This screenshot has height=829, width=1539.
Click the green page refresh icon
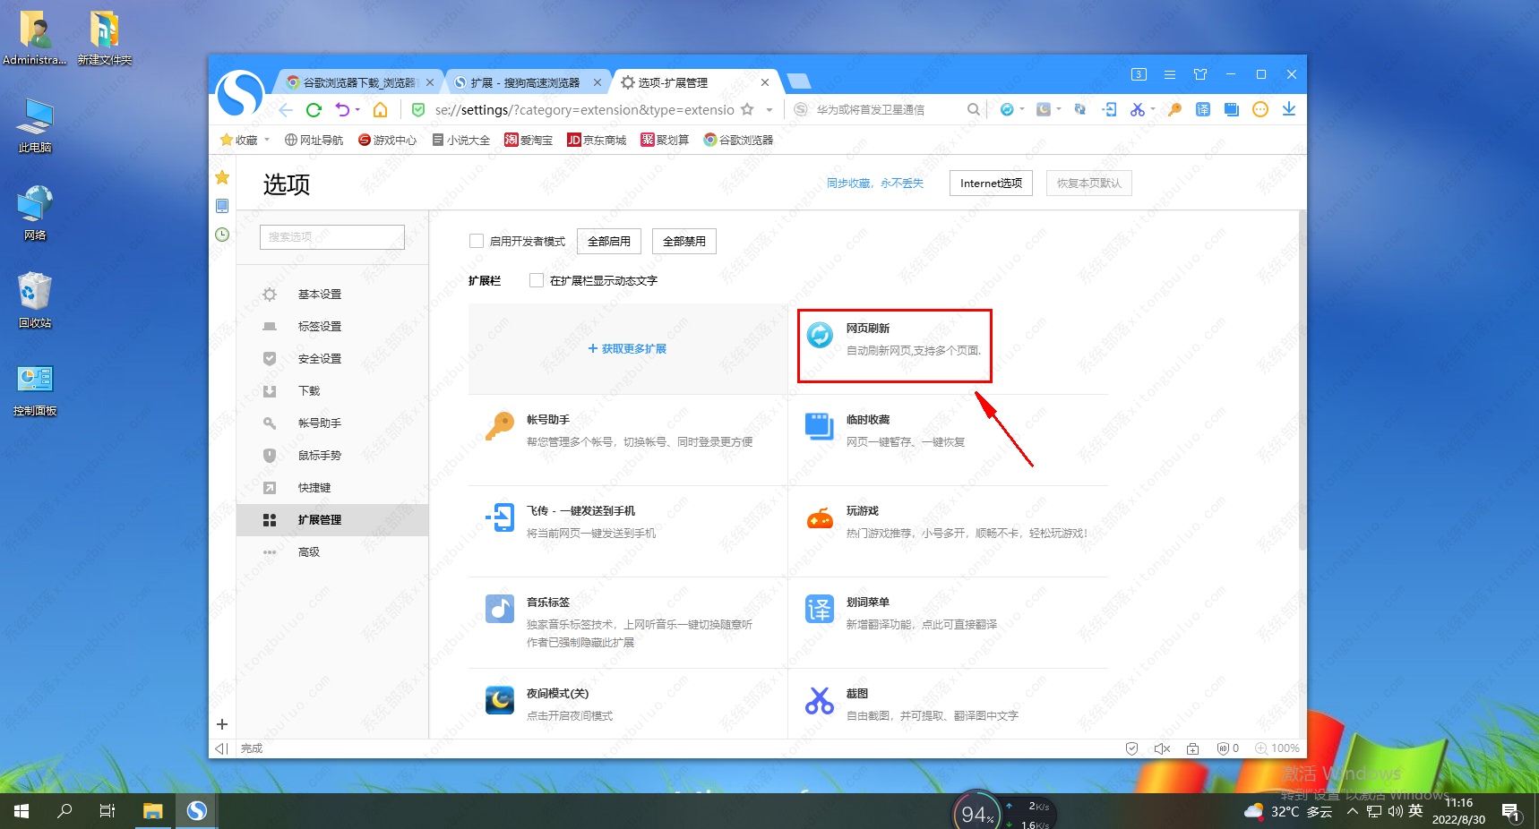point(314,110)
